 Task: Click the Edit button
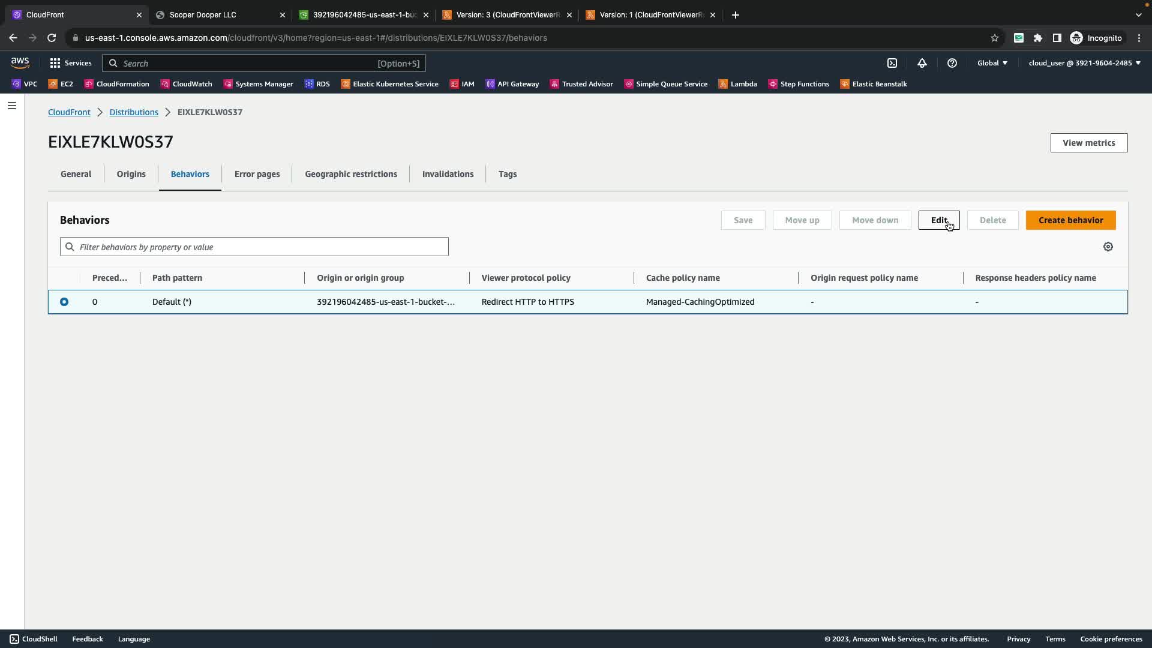pos(938,220)
